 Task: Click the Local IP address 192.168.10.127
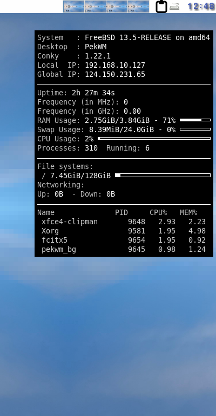point(115,65)
